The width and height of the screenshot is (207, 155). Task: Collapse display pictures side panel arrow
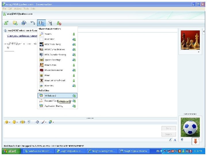pos(204,31)
